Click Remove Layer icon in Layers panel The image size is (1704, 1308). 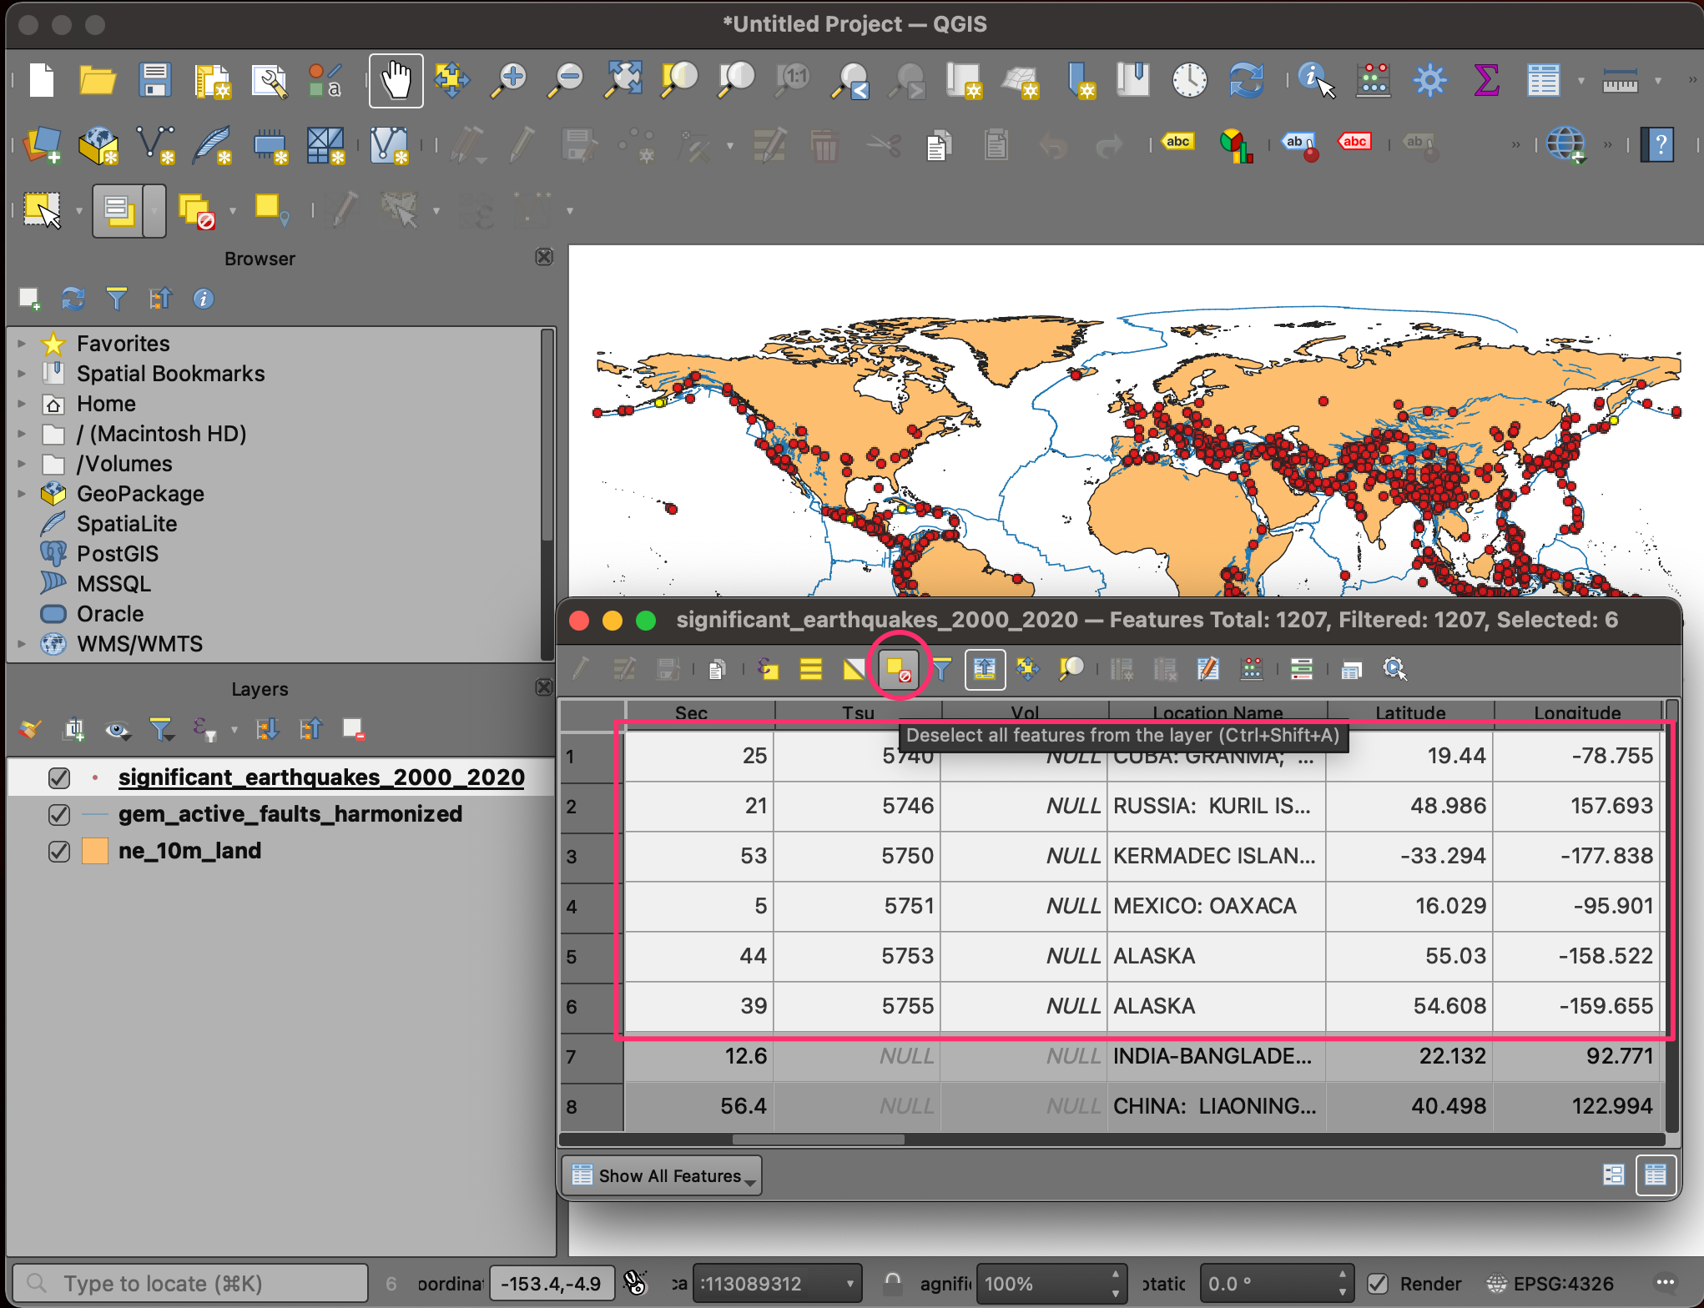pos(354,729)
